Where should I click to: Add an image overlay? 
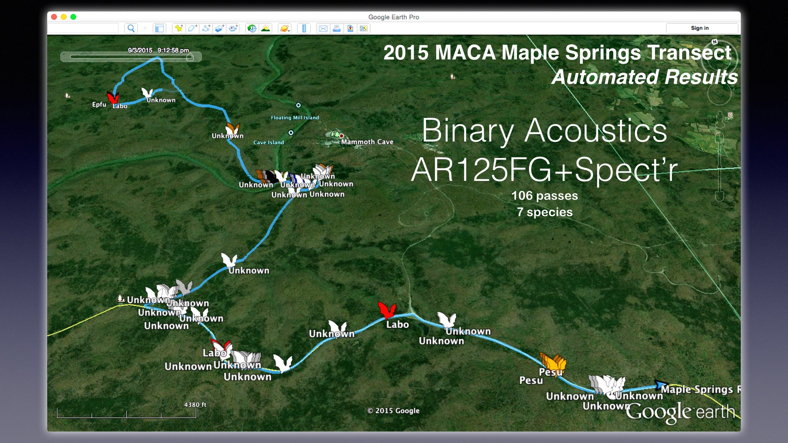[x=220, y=28]
